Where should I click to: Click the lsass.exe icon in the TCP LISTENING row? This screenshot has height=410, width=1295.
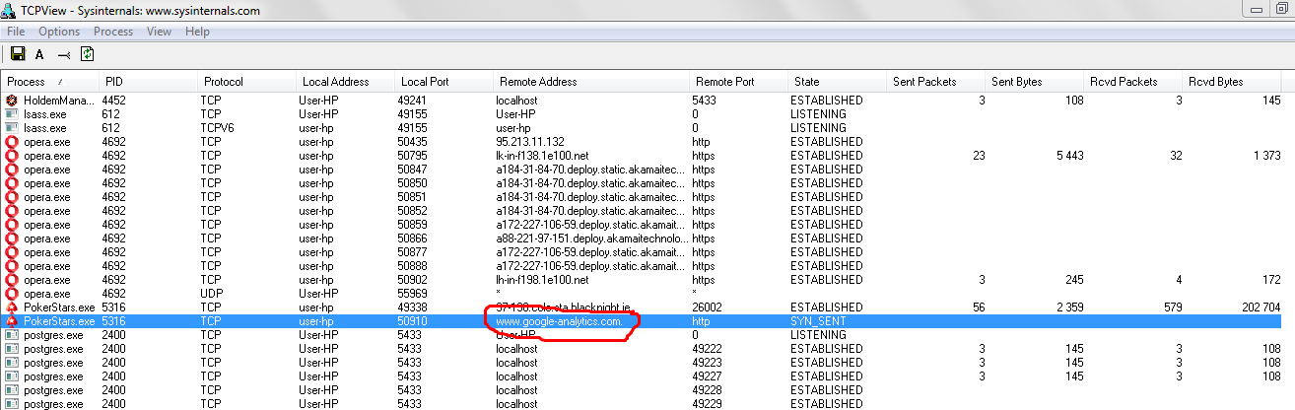[x=12, y=114]
